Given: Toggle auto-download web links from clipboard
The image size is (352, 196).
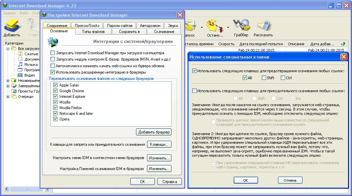Looking at the screenshot, I should click(x=52, y=66).
